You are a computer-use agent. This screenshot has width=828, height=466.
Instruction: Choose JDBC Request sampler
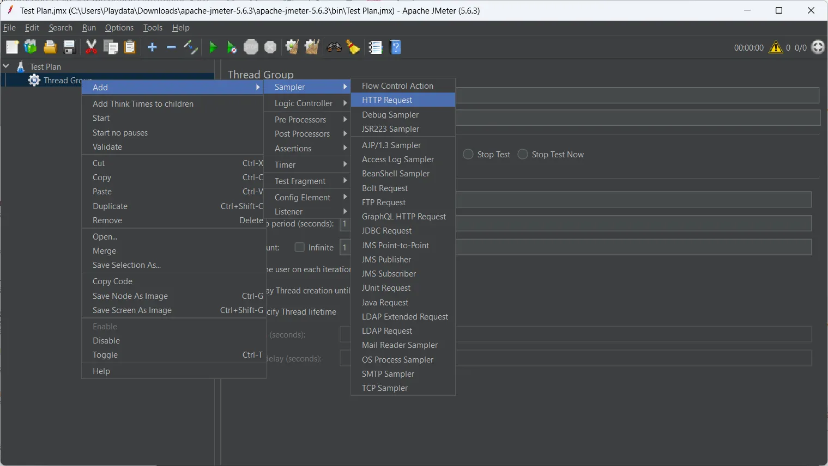(x=403, y=231)
